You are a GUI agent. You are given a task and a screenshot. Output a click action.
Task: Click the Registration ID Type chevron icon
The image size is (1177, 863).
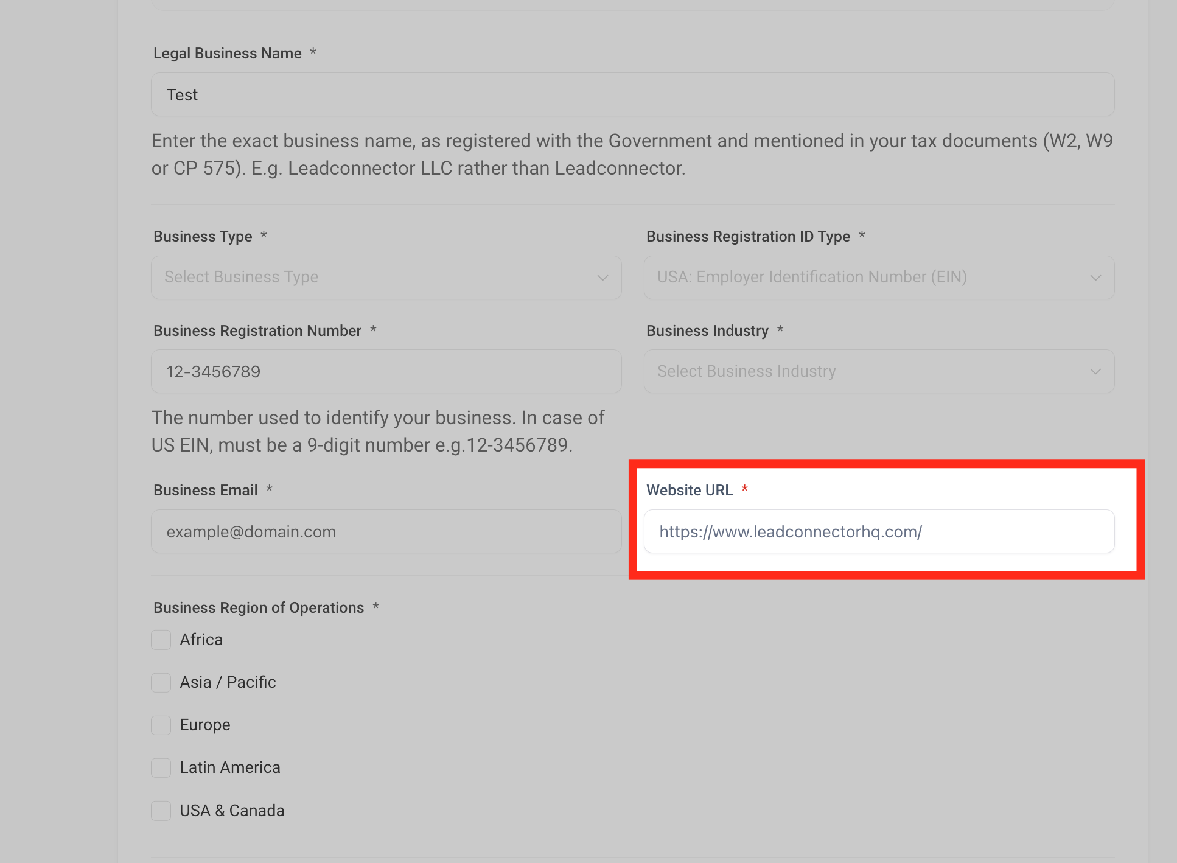[x=1095, y=278]
